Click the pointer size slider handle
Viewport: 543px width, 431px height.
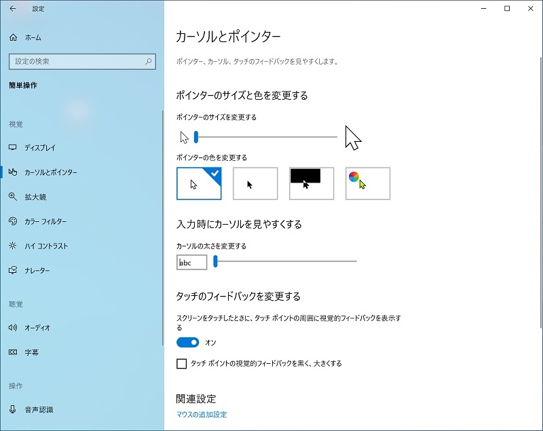[196, 136]
